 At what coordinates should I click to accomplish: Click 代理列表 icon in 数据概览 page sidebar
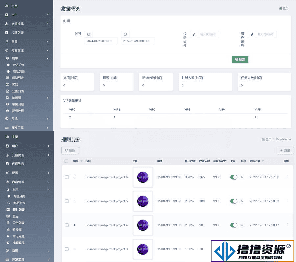click(x=7, y=33)
